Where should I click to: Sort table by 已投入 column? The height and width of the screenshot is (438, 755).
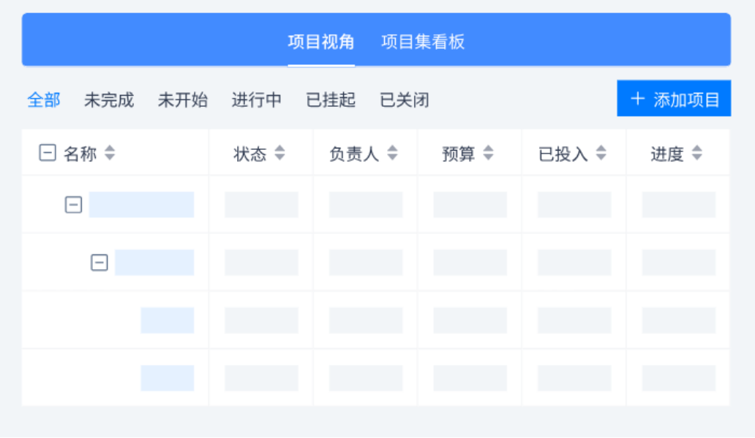tap(601, 153)
